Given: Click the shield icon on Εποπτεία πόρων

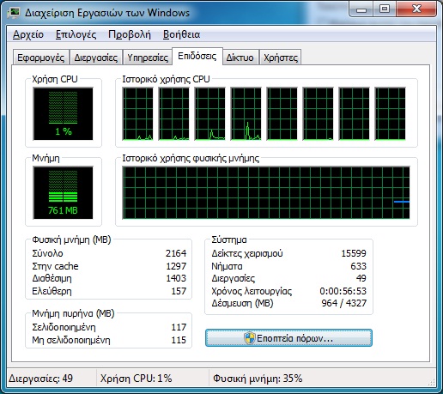Looking at the screenshot, I should click(x=249, y=338).
